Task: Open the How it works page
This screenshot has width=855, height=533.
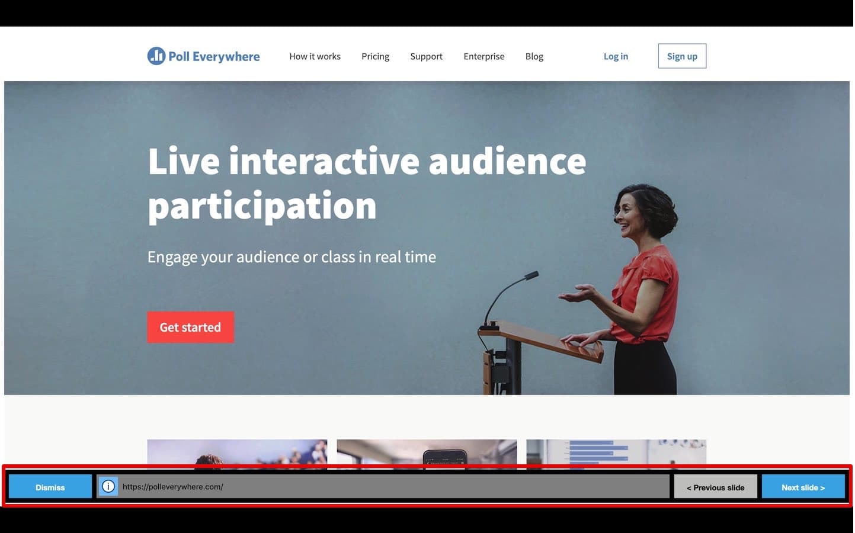Action: click(x=315, y=56)
